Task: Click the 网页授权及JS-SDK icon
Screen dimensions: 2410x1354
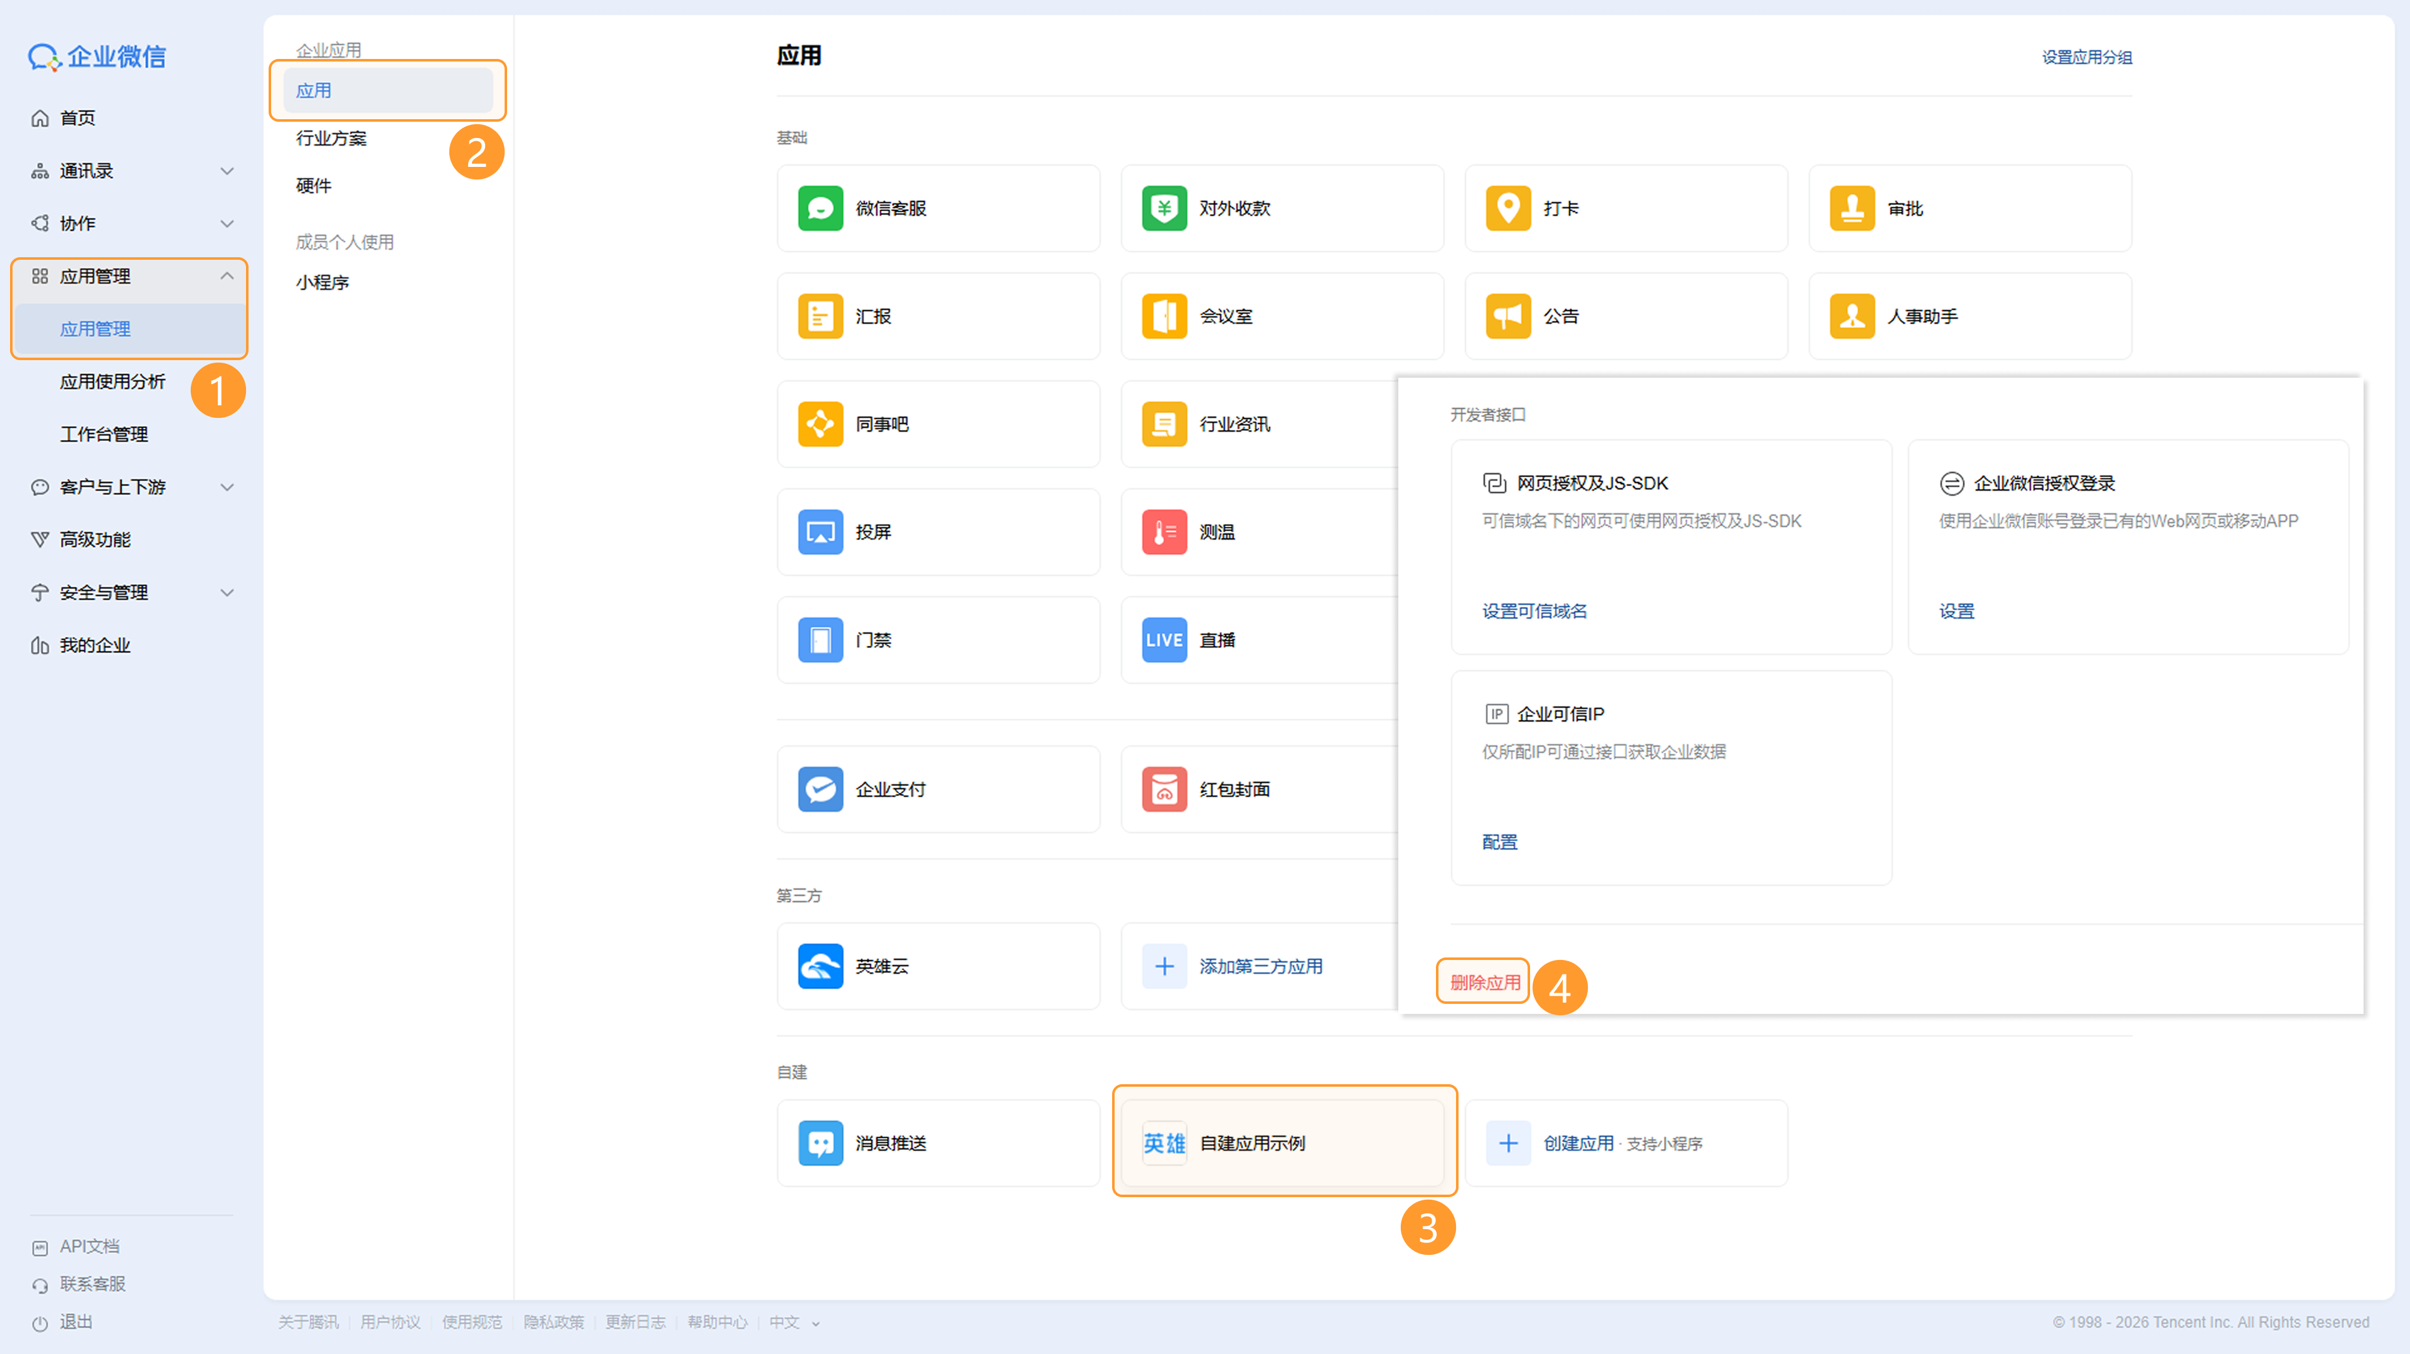Action: pyautogui.click(x=1494, y=484)
